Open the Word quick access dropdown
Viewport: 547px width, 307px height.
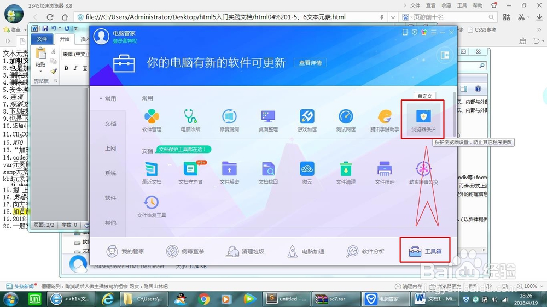tap(75, 28)
